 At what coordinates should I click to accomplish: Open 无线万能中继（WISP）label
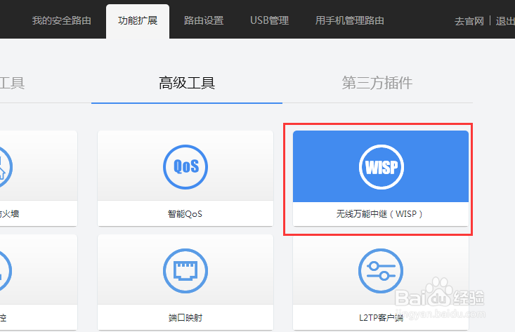pos(379,214)
